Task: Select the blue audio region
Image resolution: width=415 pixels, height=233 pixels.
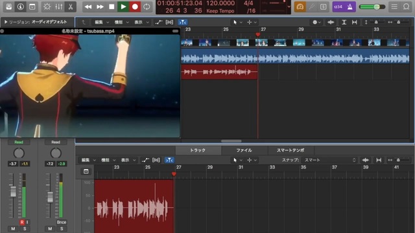Action: click(x=295, y=56)
